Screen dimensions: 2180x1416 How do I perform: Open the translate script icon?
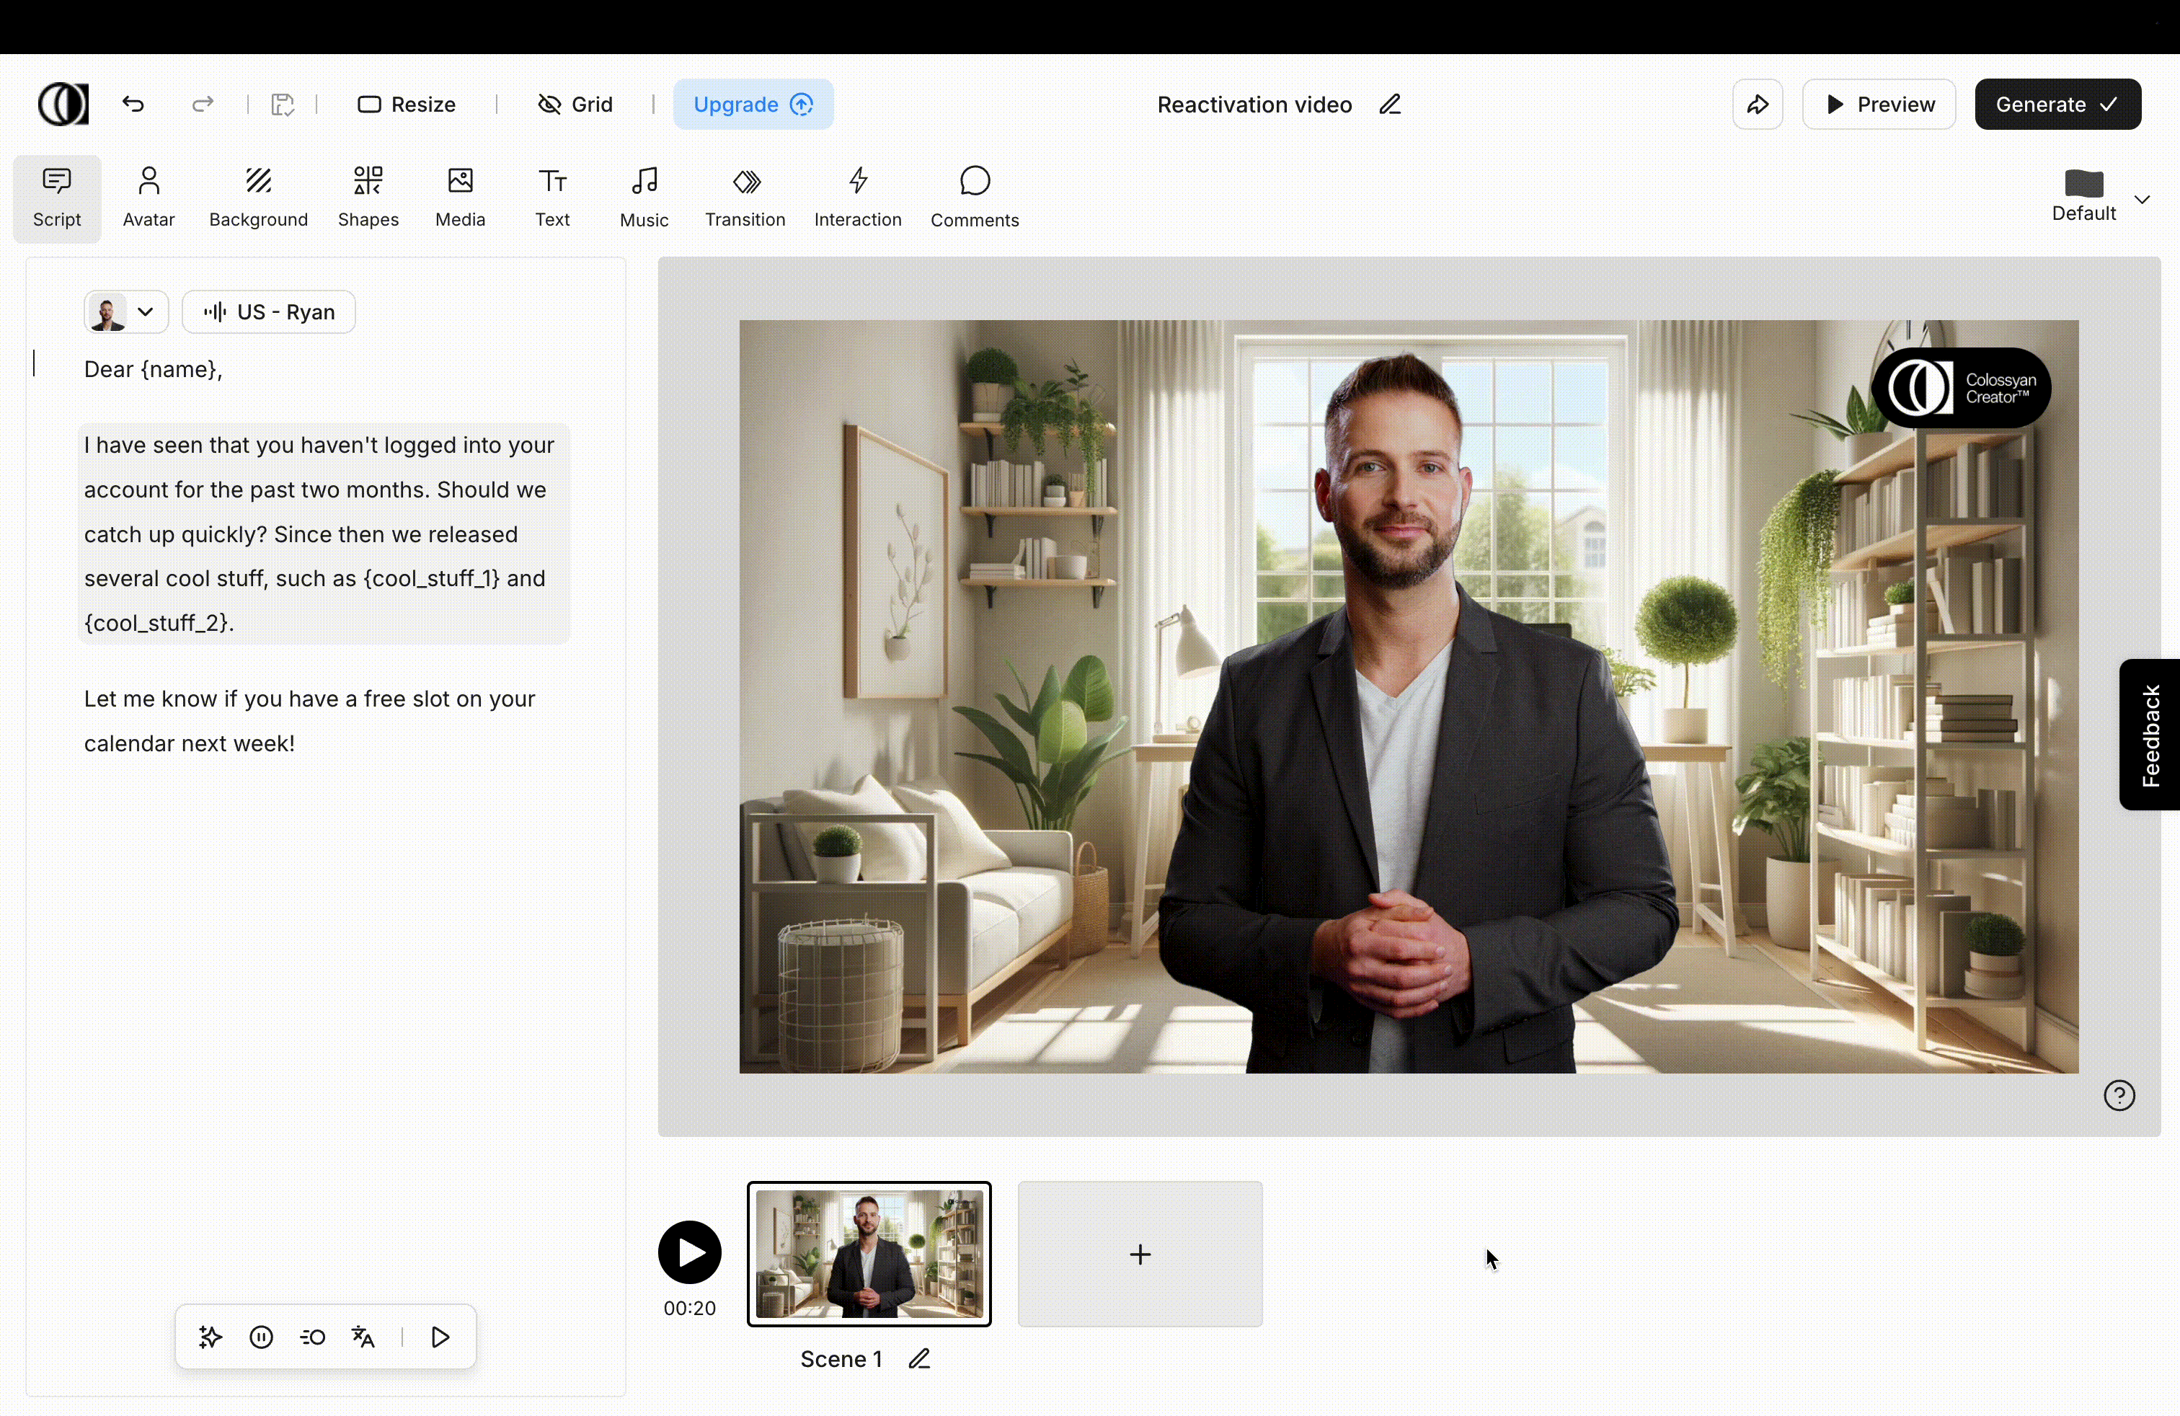pos(363,1337)
